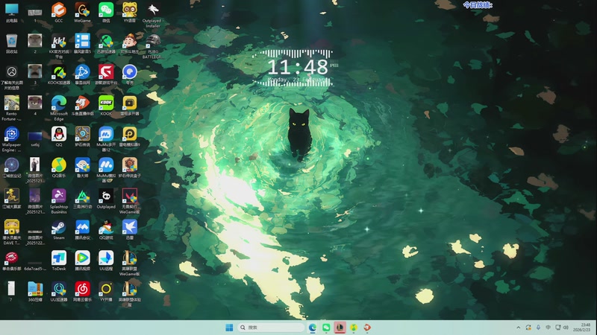Image resolution: width=597 pixels, height=335 pixels.
Task: Open the taskbar clock and date
Action: click(x=582, y=328)
